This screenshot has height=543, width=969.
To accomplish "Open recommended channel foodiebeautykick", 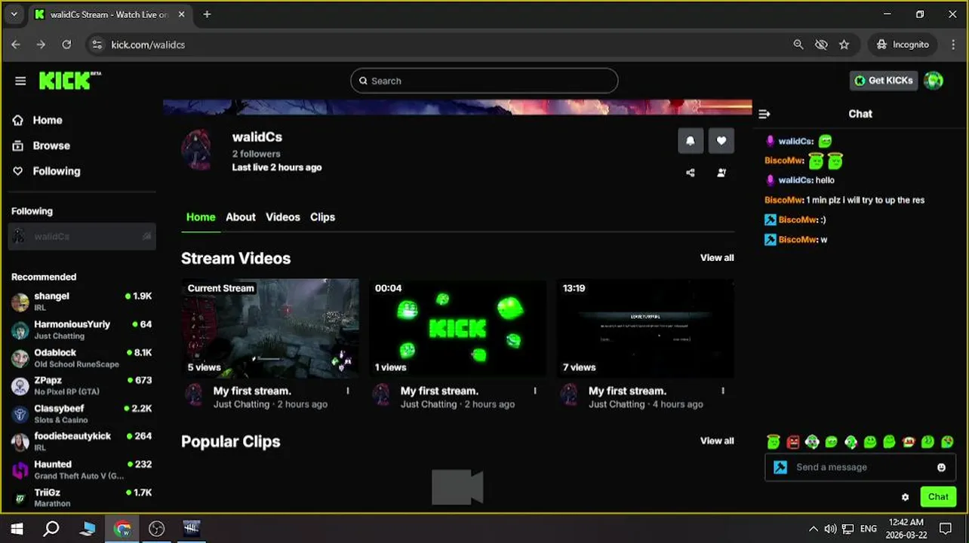I will [82, 442].
